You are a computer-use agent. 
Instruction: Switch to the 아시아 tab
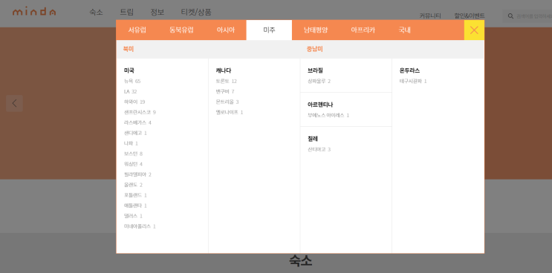(225, 30)
